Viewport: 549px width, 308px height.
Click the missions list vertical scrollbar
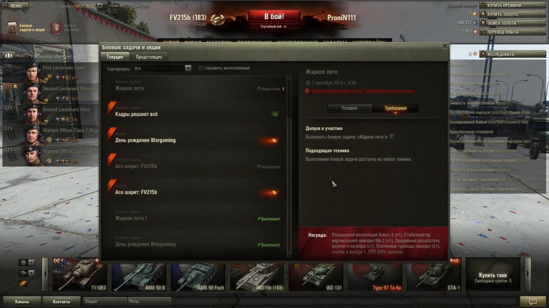[x=289, y=166]
